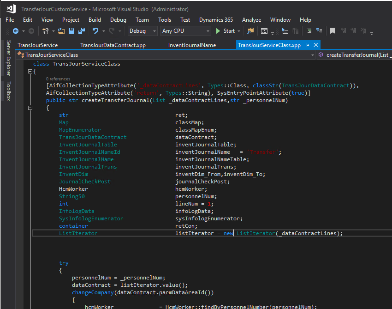Click the Find in Files icon
Viewport: 392px width, 309px height.
250,31
